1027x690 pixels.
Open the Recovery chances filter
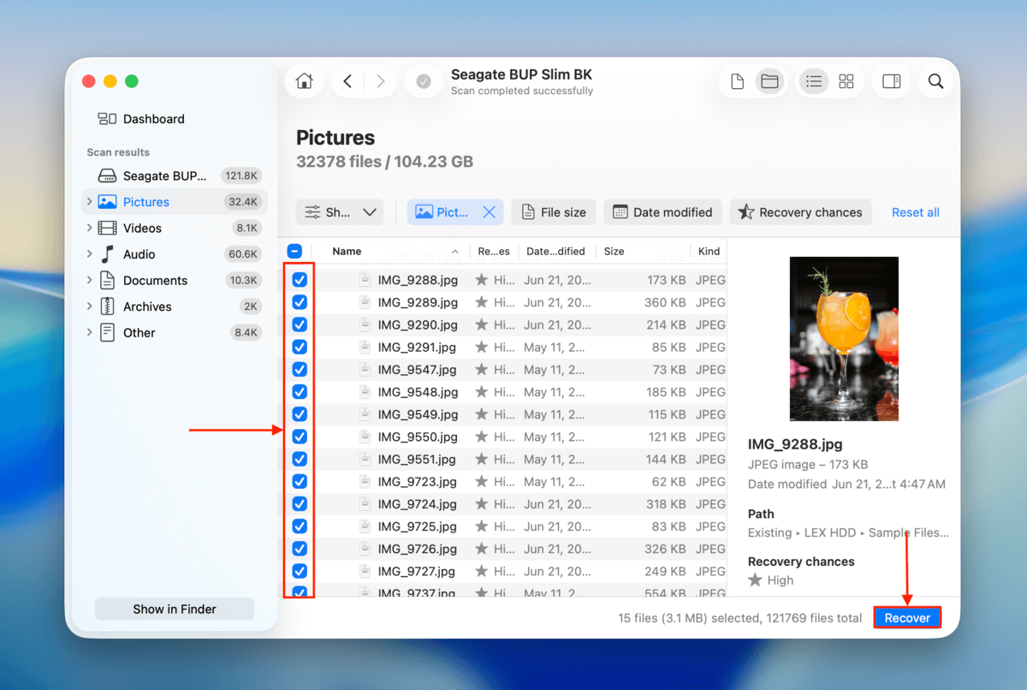coord(800,211)
